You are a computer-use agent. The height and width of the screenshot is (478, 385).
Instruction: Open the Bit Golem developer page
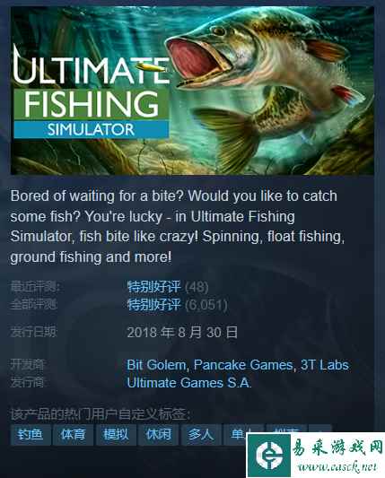click(156, 365)
